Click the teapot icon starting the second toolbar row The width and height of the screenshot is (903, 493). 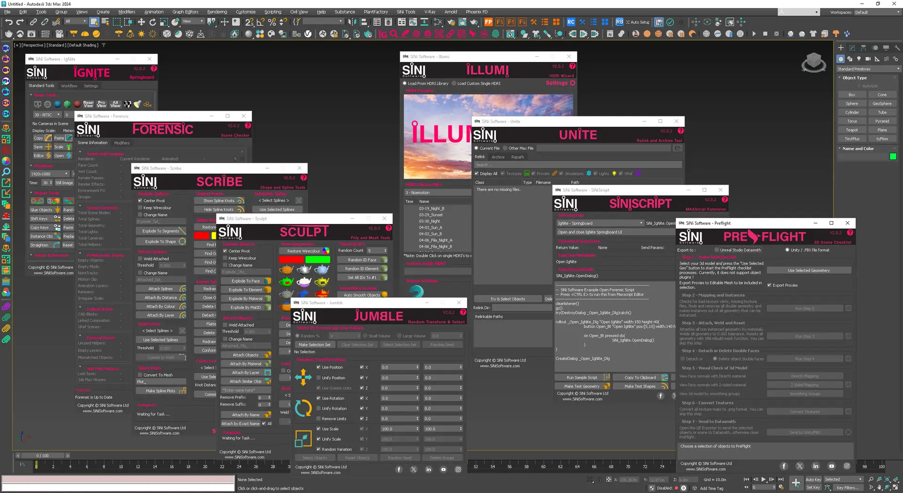9,34
